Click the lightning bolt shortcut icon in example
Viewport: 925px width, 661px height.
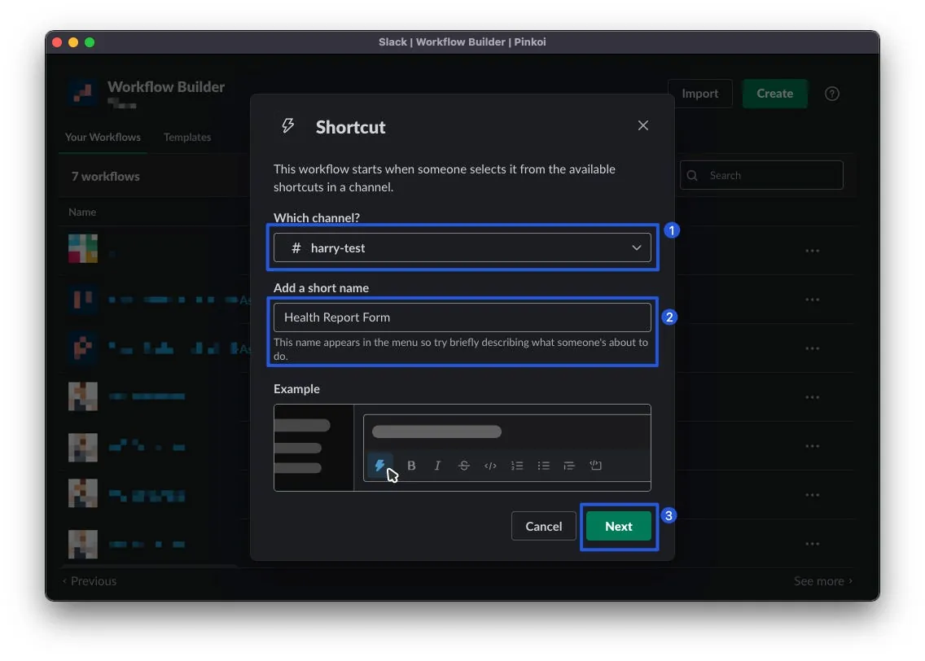[379, 466]
